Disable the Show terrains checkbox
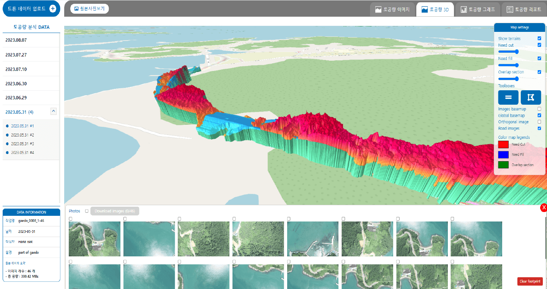Screen dimensions: 547x289 539,39
